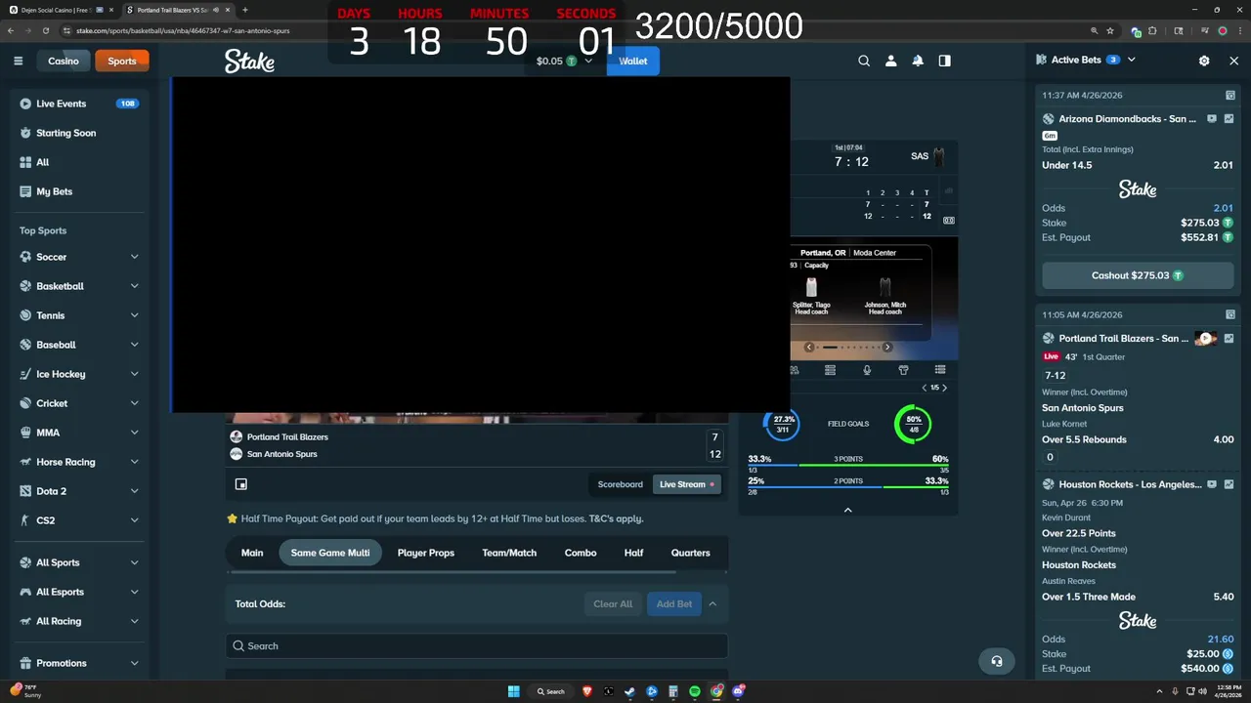Play stream thumbnail on Portland Trail Blazers bet
Screen dimensions: 1251x703
(x=1205, y=339)
